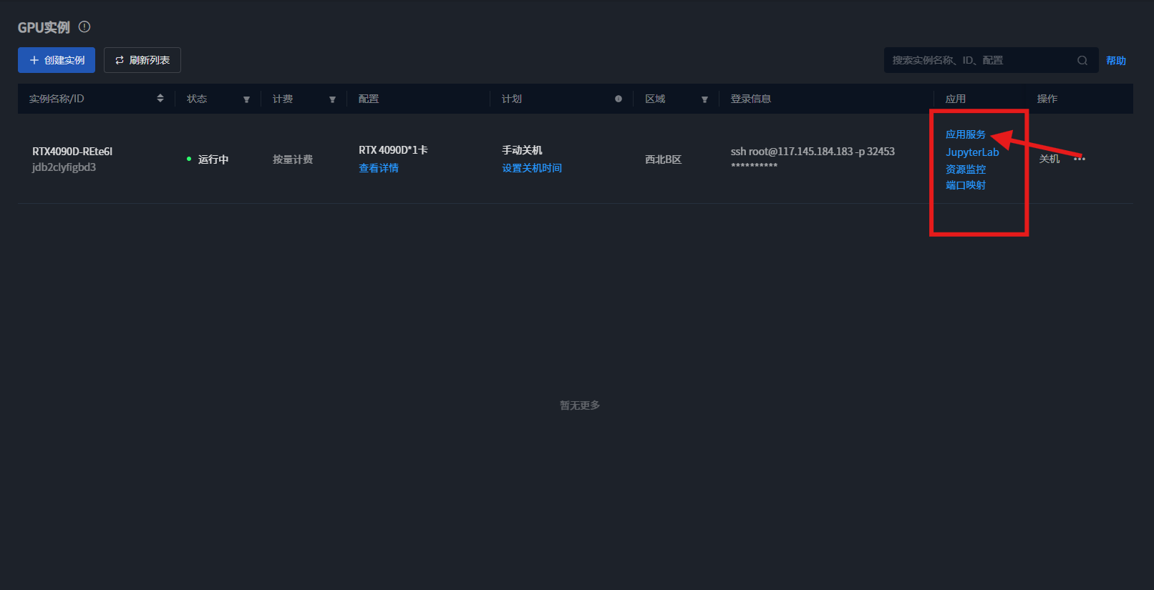The image size is (1154, 590).
Task: Open 端口映射 settings link
Action: (965, 185)
